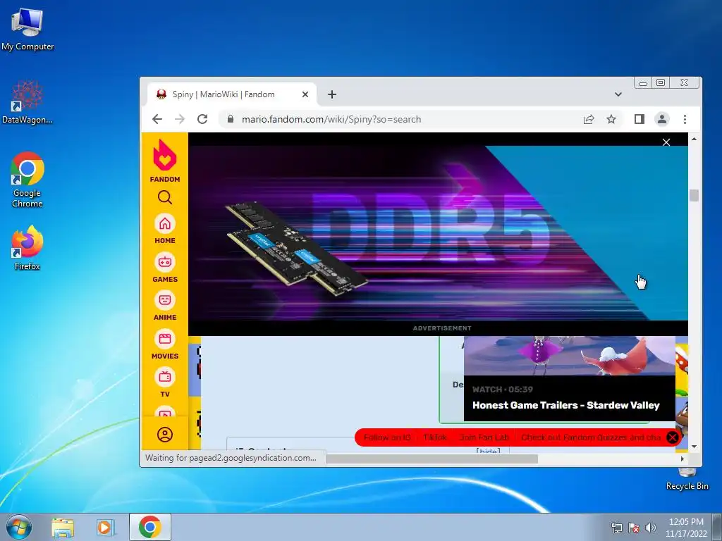
Task: Open a new tab with plus button
Action: coord(332,94)
